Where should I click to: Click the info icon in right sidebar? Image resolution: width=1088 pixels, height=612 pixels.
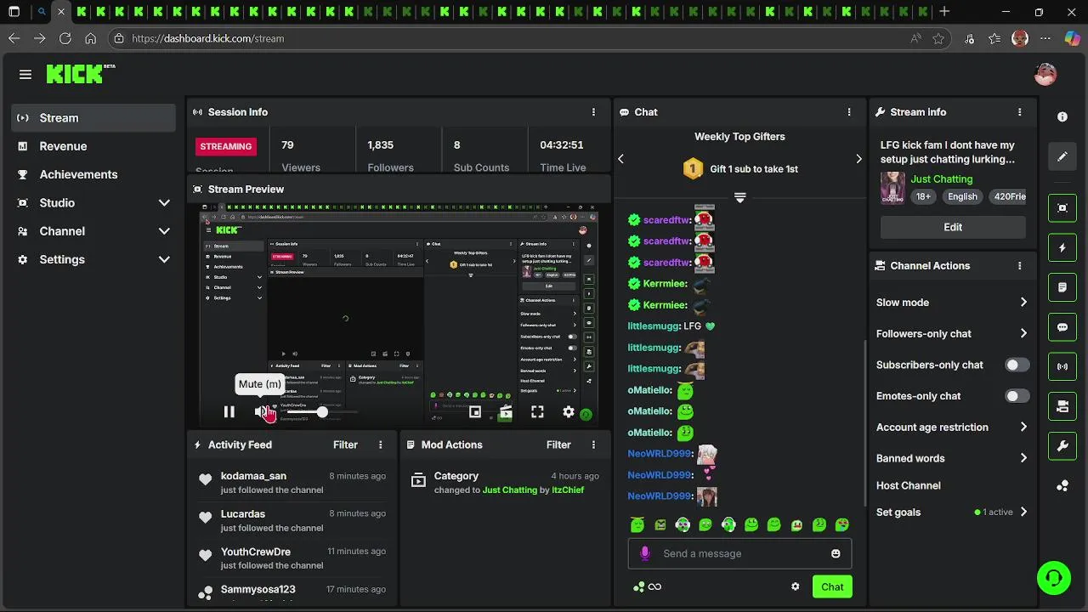click(x=1062, y=116)
